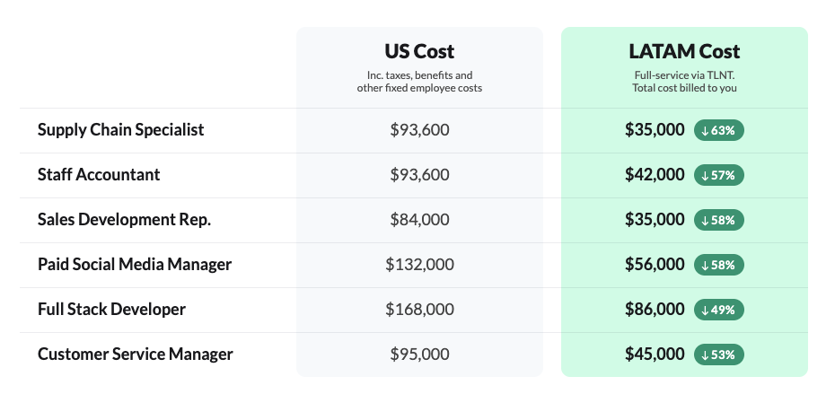
Task: Click the 53% savings badge for Customer Service Manager
Action: (719, 355)
